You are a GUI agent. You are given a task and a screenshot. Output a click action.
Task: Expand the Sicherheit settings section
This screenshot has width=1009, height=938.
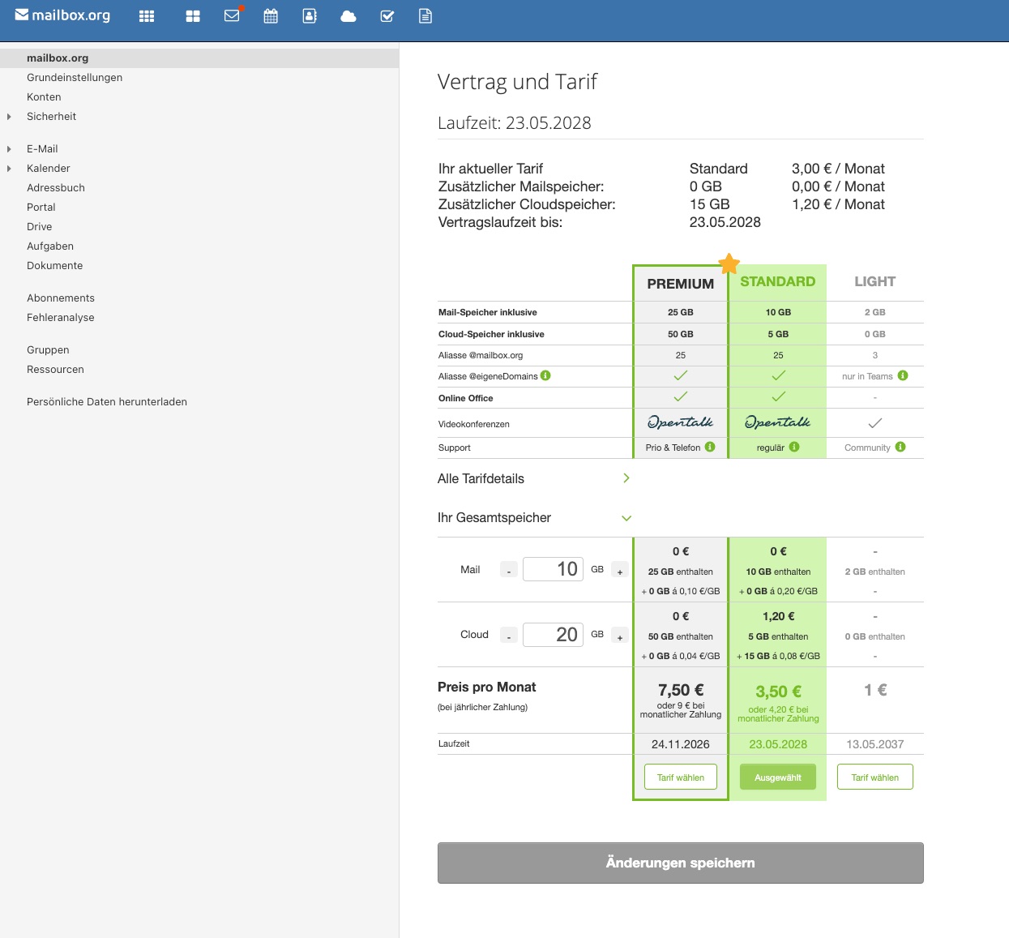click(x=9, y=117)
